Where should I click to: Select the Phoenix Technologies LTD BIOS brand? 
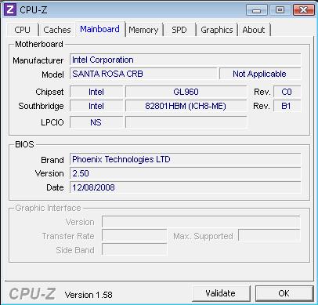tap(185, 159)
